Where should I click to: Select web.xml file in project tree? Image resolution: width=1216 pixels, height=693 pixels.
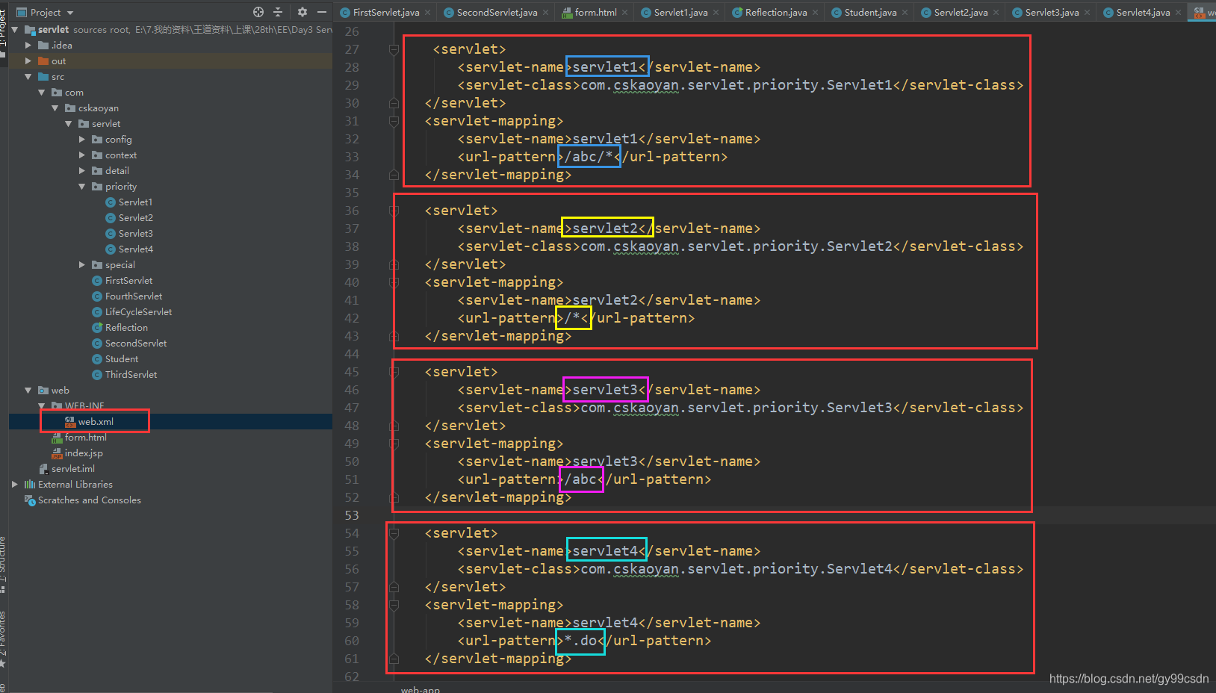tap(96, 422)
